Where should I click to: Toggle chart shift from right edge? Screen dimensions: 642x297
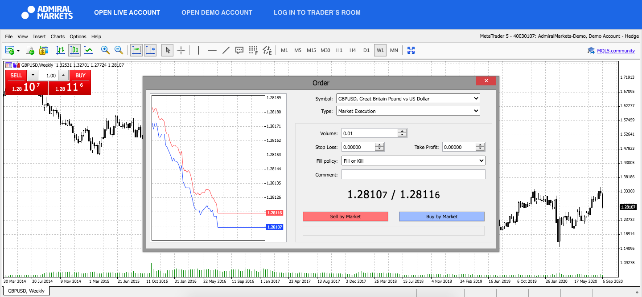coord(150,50)
